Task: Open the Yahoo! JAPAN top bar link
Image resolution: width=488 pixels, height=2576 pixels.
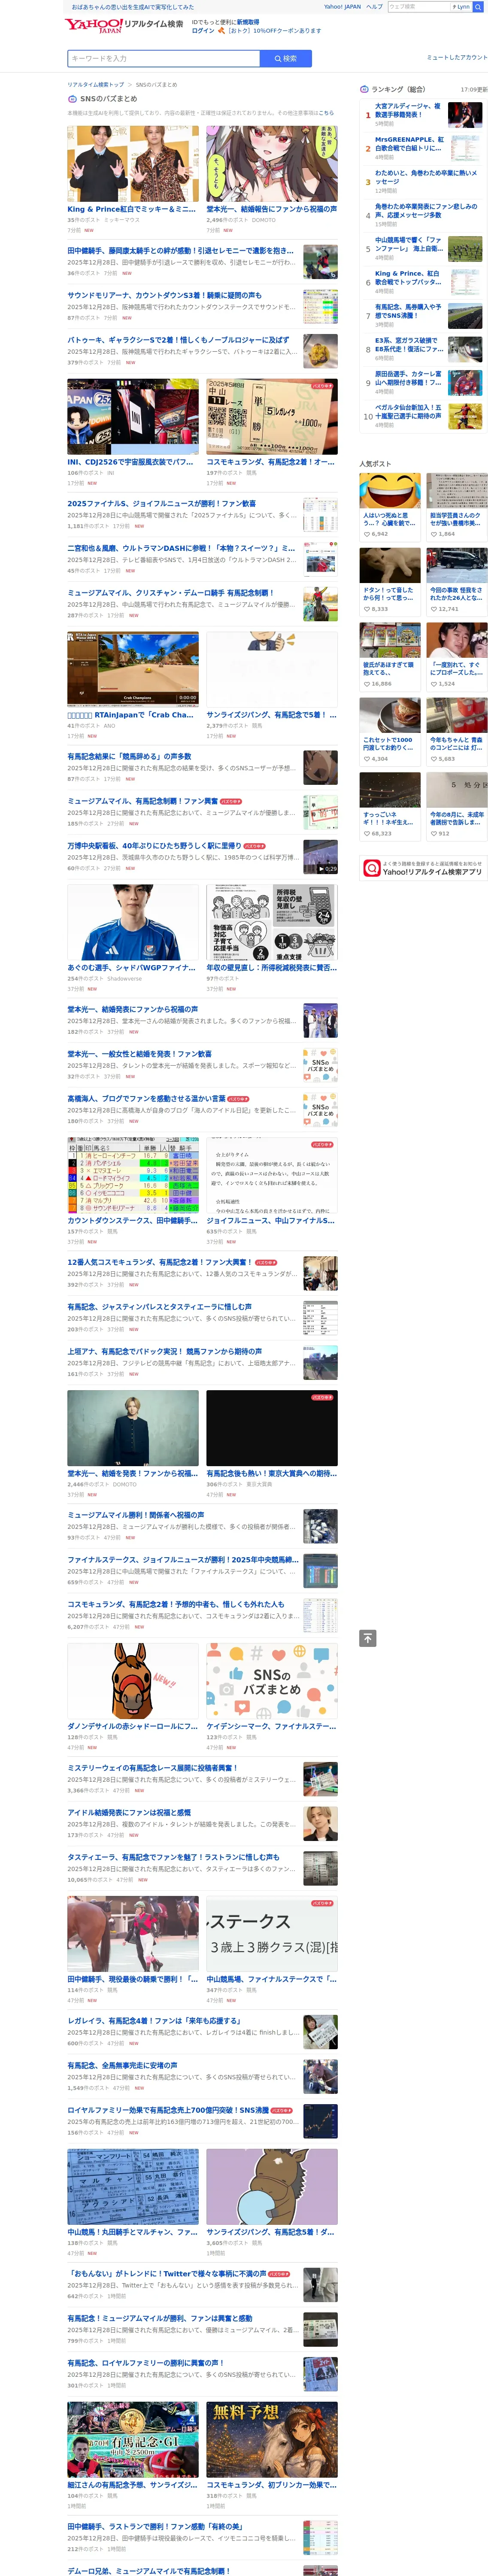Action: (342, 7)
